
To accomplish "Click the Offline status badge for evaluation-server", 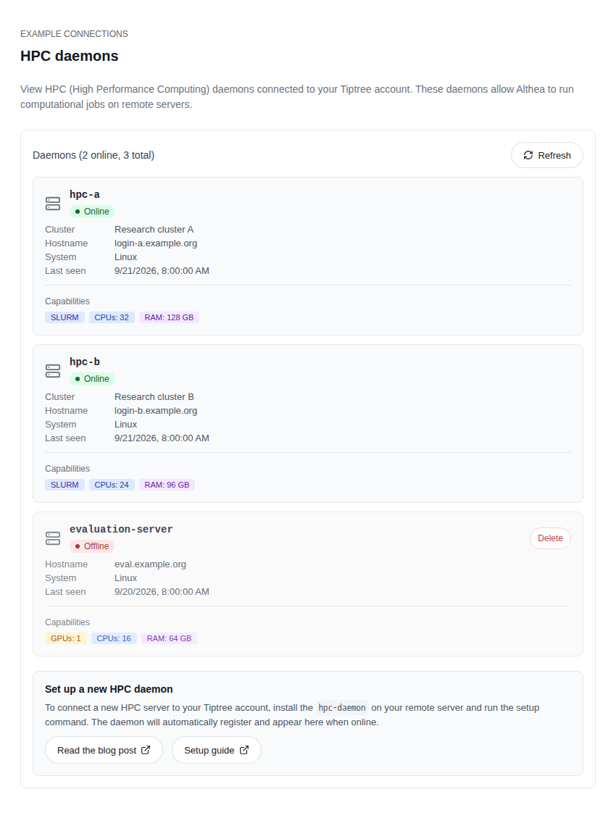I will (x=92, y=546).
